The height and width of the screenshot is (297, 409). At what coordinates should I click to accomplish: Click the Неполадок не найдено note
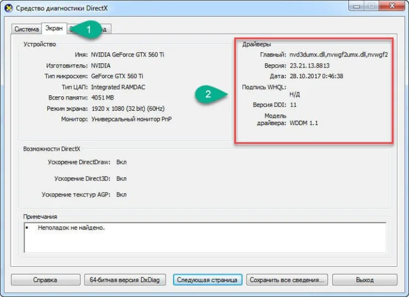(71, 228)
